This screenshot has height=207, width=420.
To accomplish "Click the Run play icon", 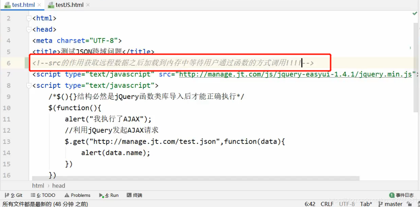I will [x=101, y=195].
